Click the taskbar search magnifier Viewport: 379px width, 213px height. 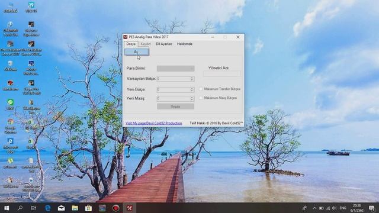pos(20,208)
